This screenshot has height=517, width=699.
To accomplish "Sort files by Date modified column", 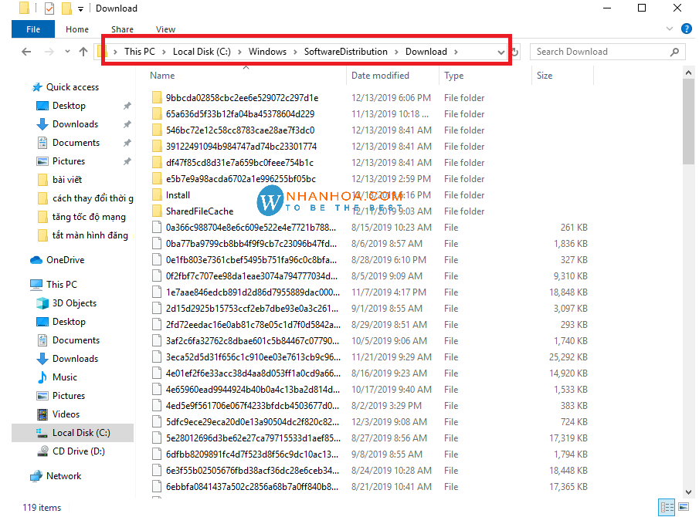I will point(380,76).
